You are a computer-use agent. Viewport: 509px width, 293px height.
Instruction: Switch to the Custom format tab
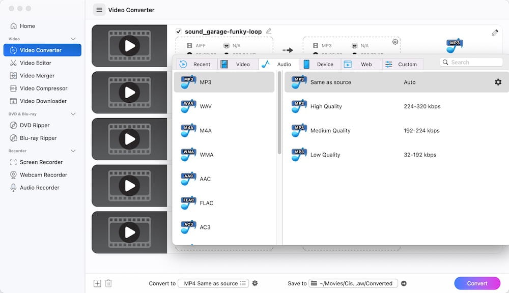click(x=403, y=64)
